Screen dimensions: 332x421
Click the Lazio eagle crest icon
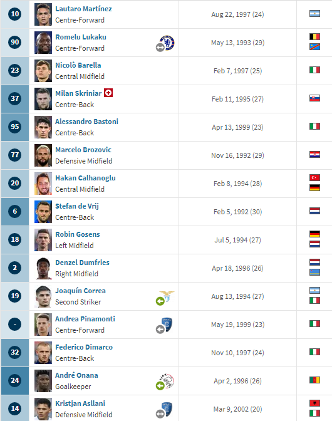tap(167, 296)
